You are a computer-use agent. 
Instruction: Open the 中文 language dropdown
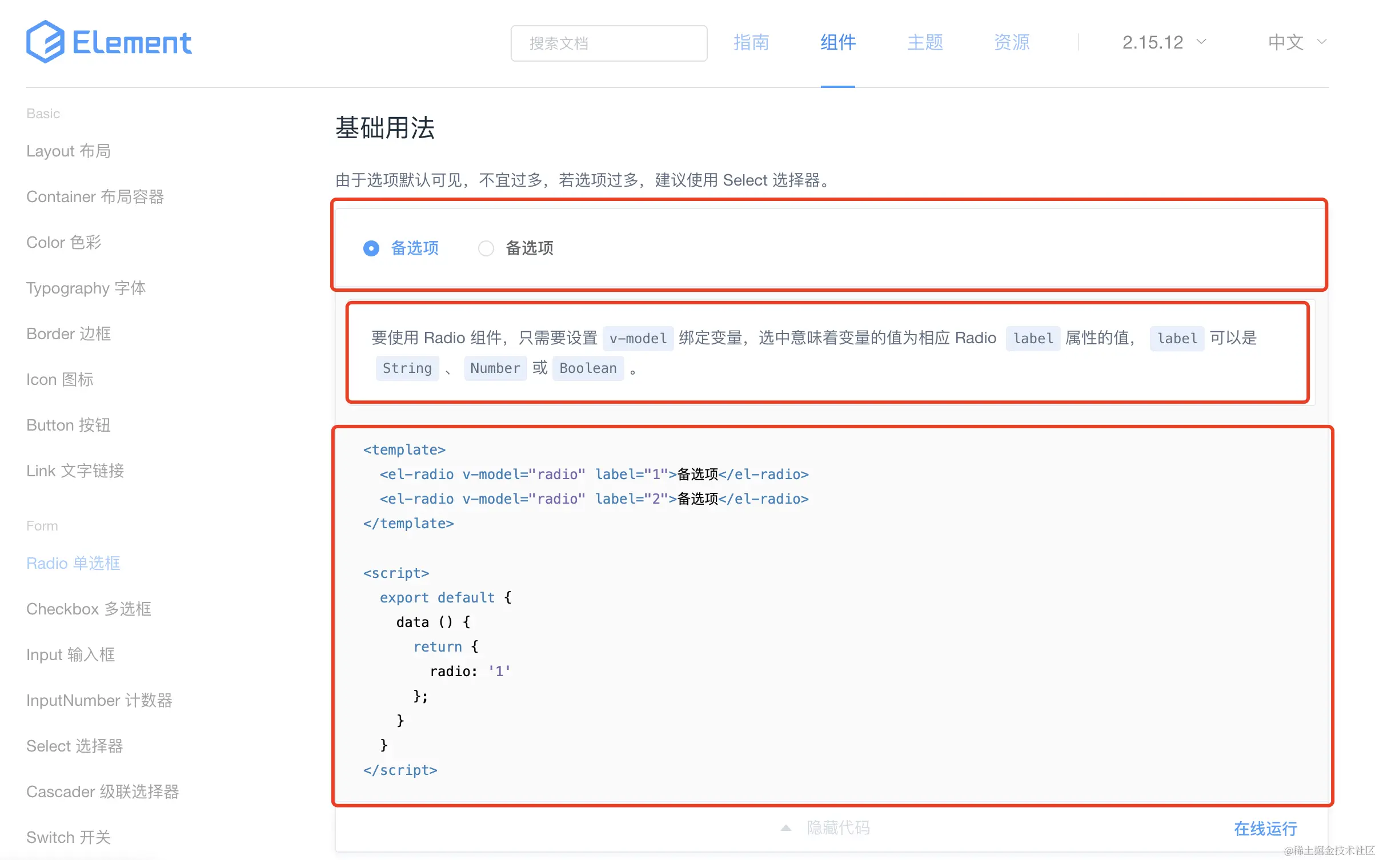click(1296, 42)
